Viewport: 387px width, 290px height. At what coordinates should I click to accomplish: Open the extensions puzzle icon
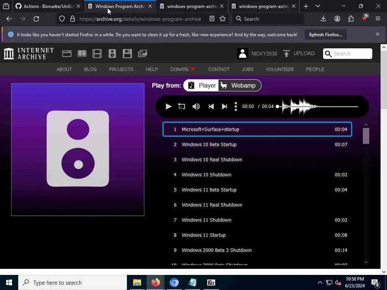[x=351, y=19]
